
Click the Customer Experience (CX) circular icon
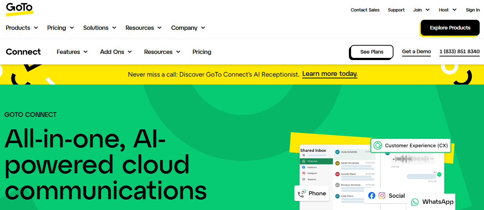point(377,146)
